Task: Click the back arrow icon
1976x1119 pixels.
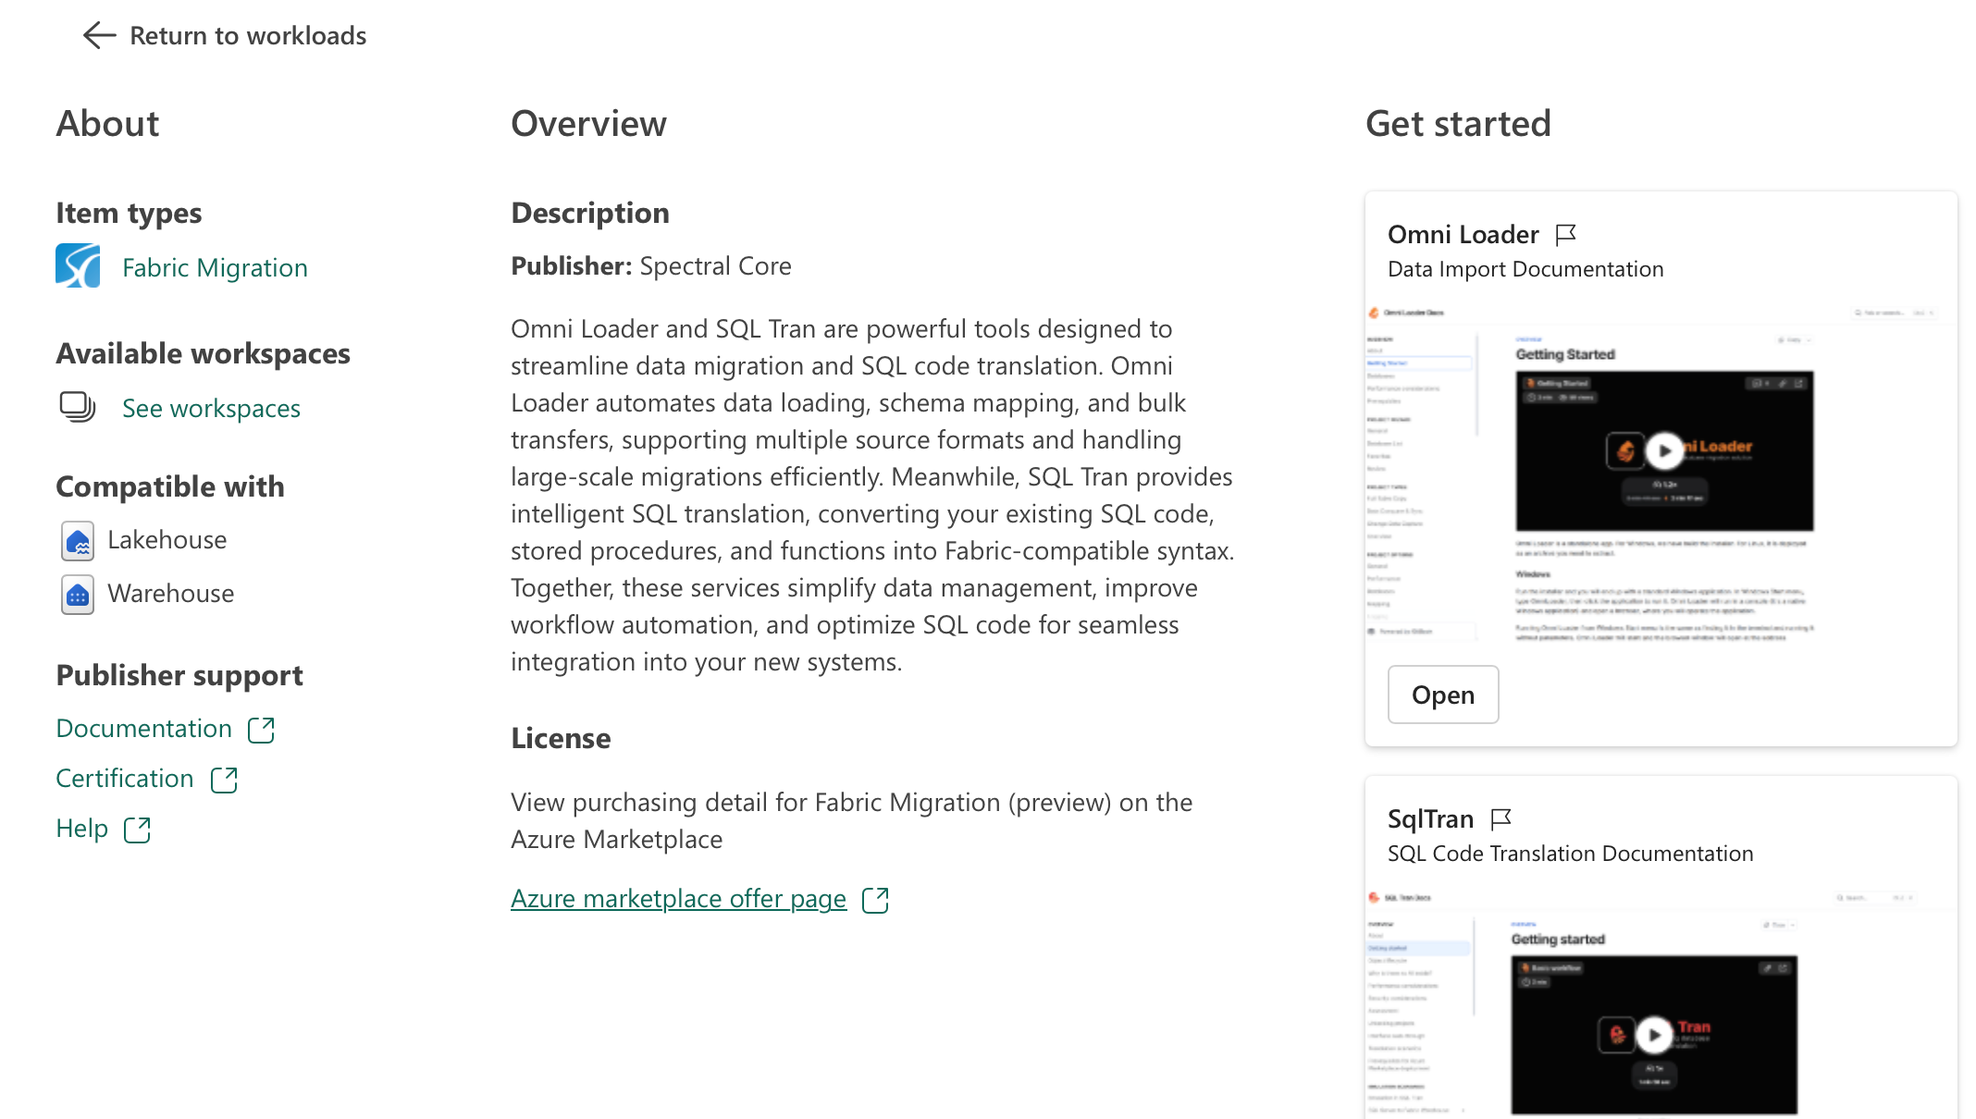Action: [x=99, y=35]
